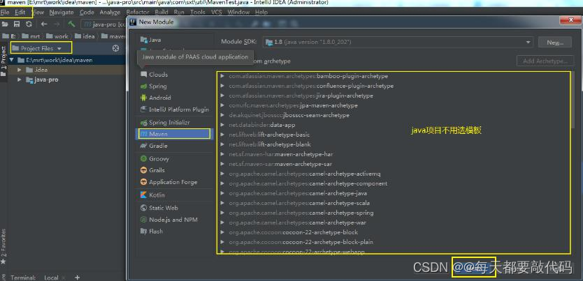Click the Open folder toolbar icon
This screenshot has width=583, height=281.
pos(5,24)
